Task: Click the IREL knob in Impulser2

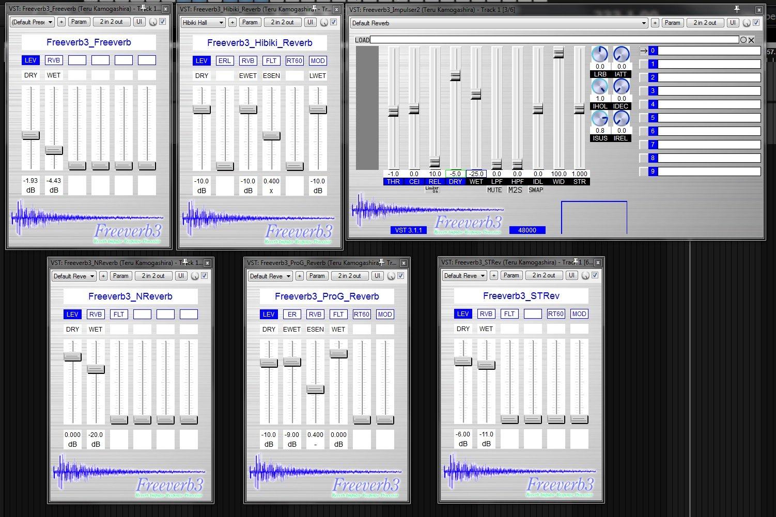Action: [621, 118]
